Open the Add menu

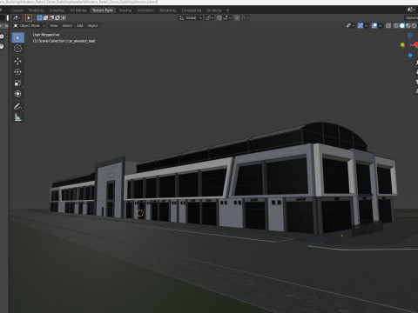click(x=80, y=26)
